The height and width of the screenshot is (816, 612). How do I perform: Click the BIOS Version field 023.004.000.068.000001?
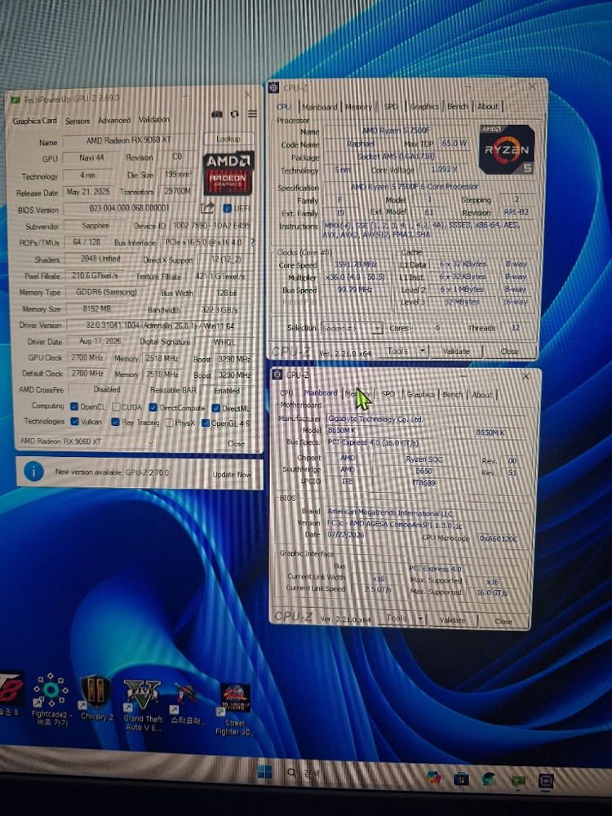point(130,208)
